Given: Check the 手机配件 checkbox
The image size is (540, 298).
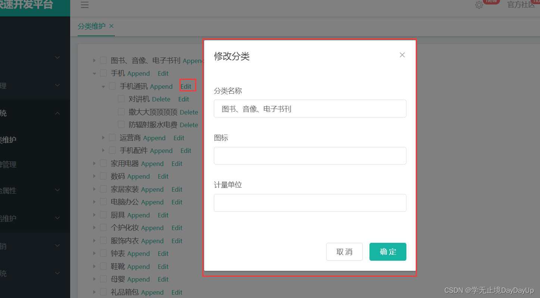Looking at the screenshot, I should [x=112, y=150].
